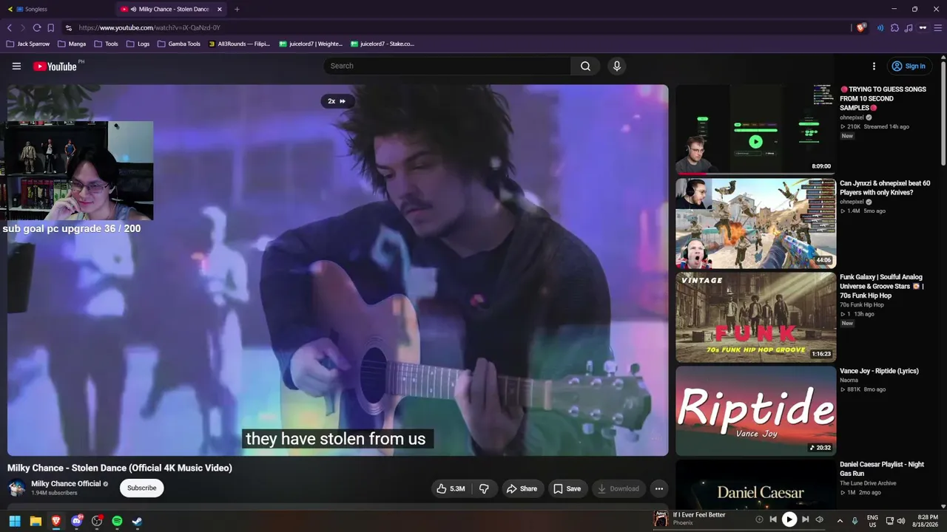Open the Windows Start menu
Image resolution: width=947 pixels, height=532 pixels.
[15, 521]
